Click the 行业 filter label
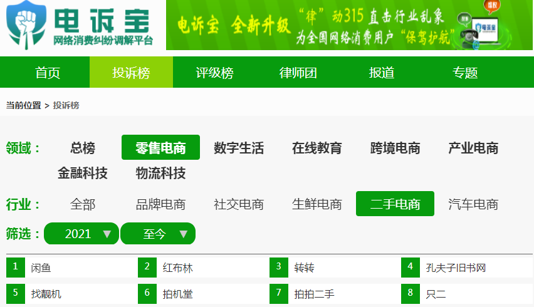The height and width of the screenshot is (307, 534). click(x=23, y=204)
